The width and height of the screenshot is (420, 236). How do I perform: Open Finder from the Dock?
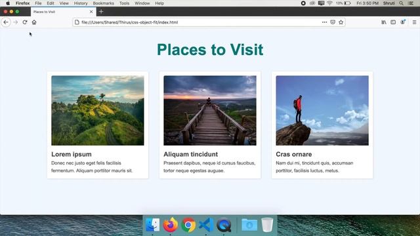(x=153, y=225)
